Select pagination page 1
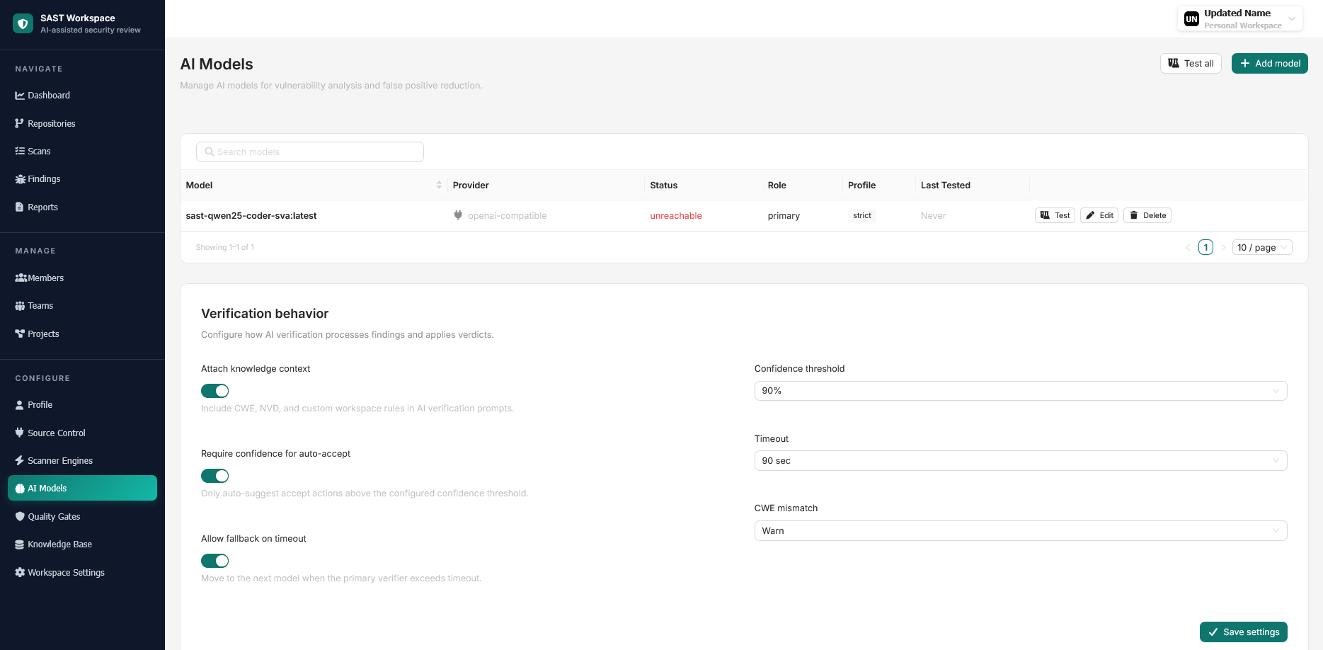The height and width of the screenshot is (650, 1323). pos(1205,247)
